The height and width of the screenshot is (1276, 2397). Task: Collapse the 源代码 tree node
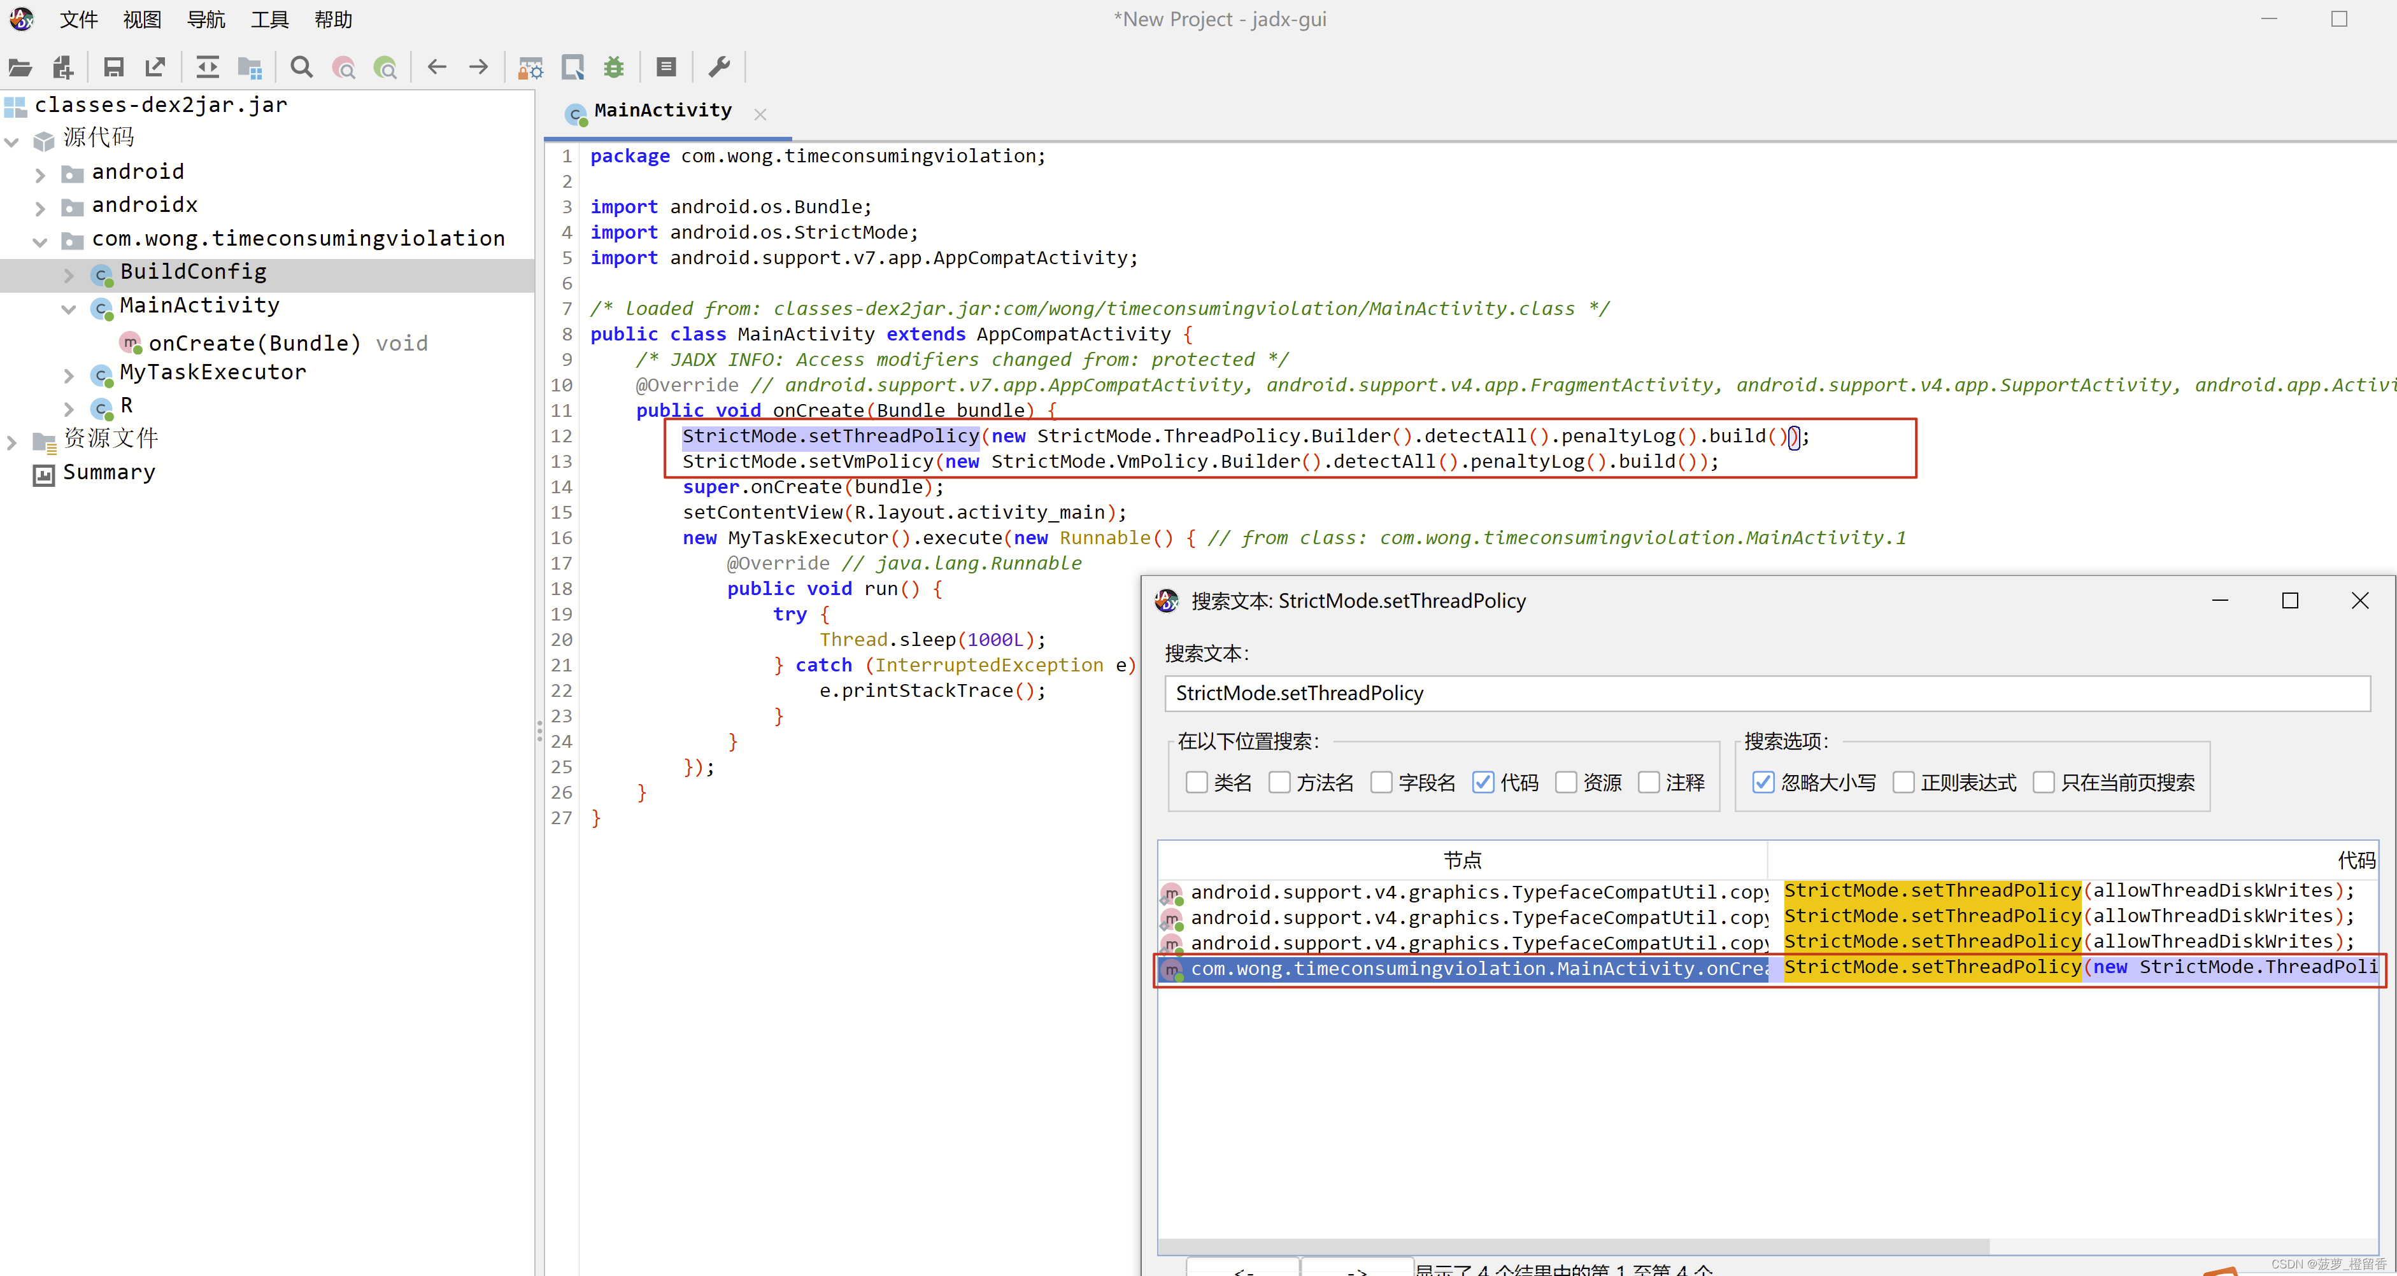point(12,141)
